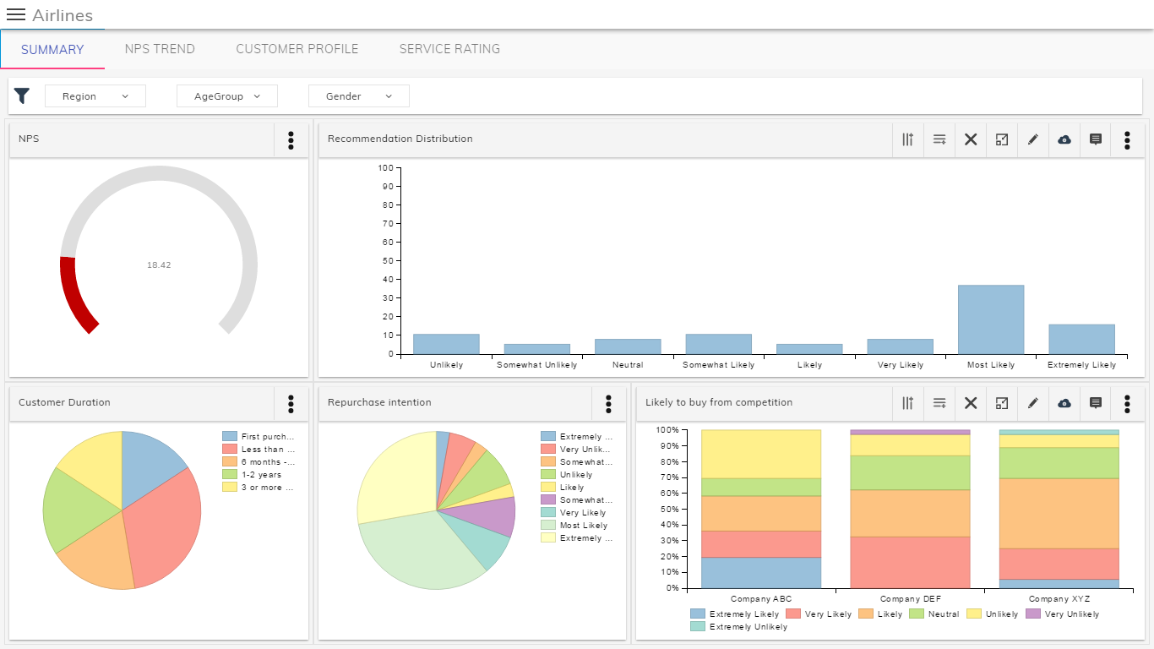Open Repurchase intention panel more-options menu

pos(608,404)
